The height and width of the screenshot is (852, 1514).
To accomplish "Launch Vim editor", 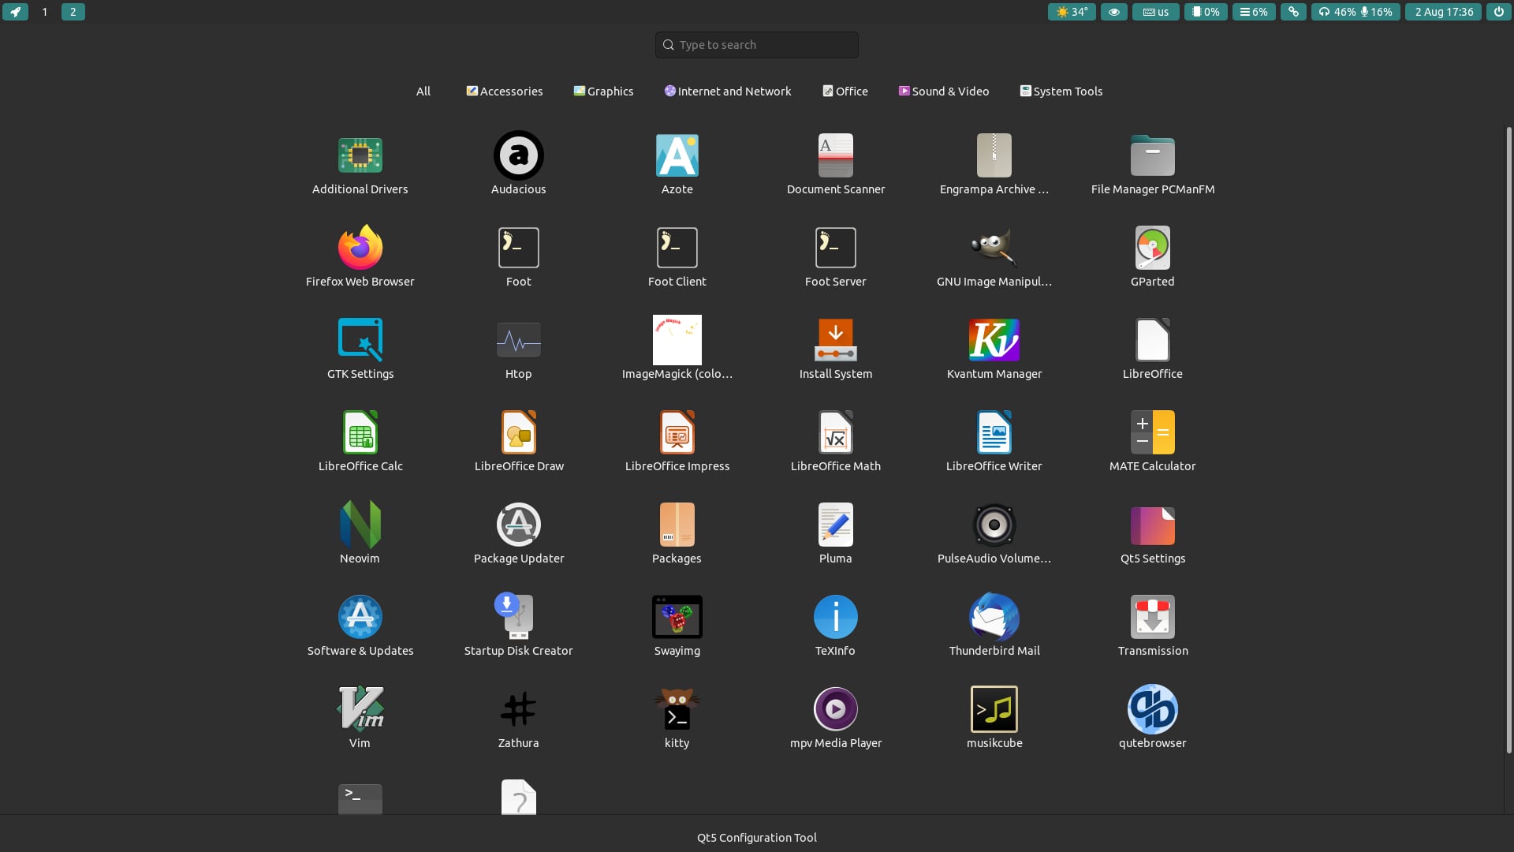I will tap(360, 718).
